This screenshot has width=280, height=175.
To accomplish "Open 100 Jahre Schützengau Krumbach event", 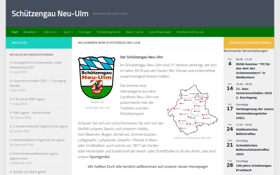I will 253,168.
